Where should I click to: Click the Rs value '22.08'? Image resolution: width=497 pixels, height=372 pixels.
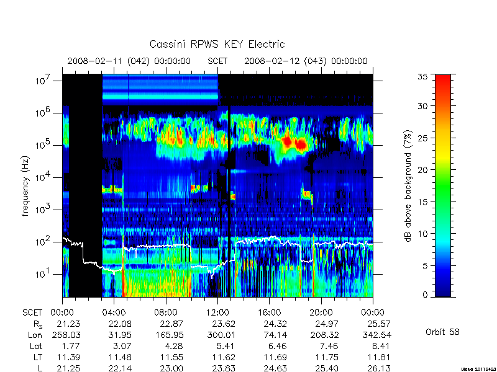[120, 324]
